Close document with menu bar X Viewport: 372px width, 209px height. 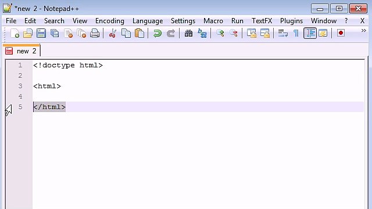pyautogui.click(x=362, y=21)
